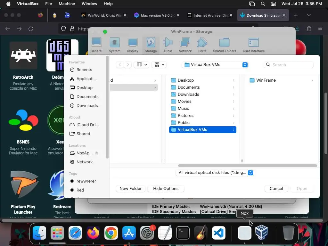Viewport: 328px width, 246px height.
Task: Switch to Mac version V3.0.5 tab
Action: point(157,15)
